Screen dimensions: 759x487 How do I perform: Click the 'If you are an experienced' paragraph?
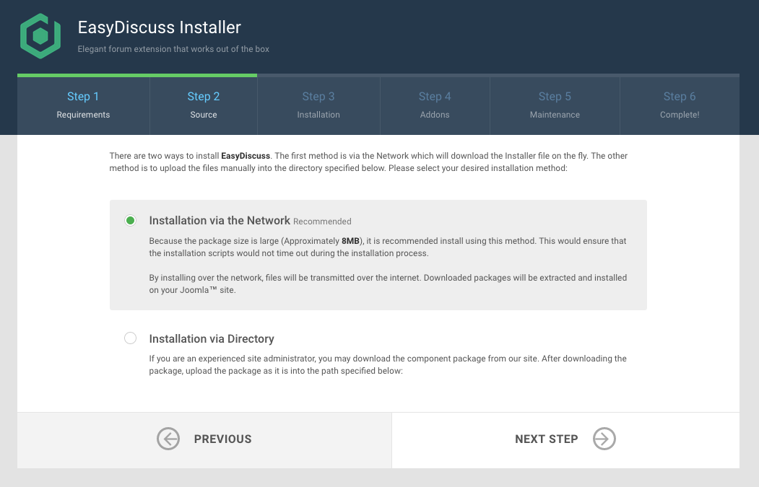(x=388, y=364)
